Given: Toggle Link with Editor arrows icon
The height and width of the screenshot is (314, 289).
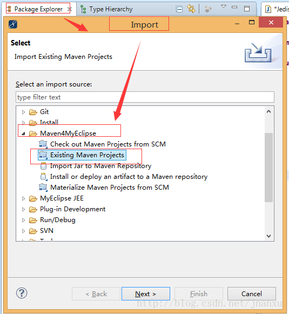Looking at the screenshot, I should pyautogui.click(x=191, y=9).
